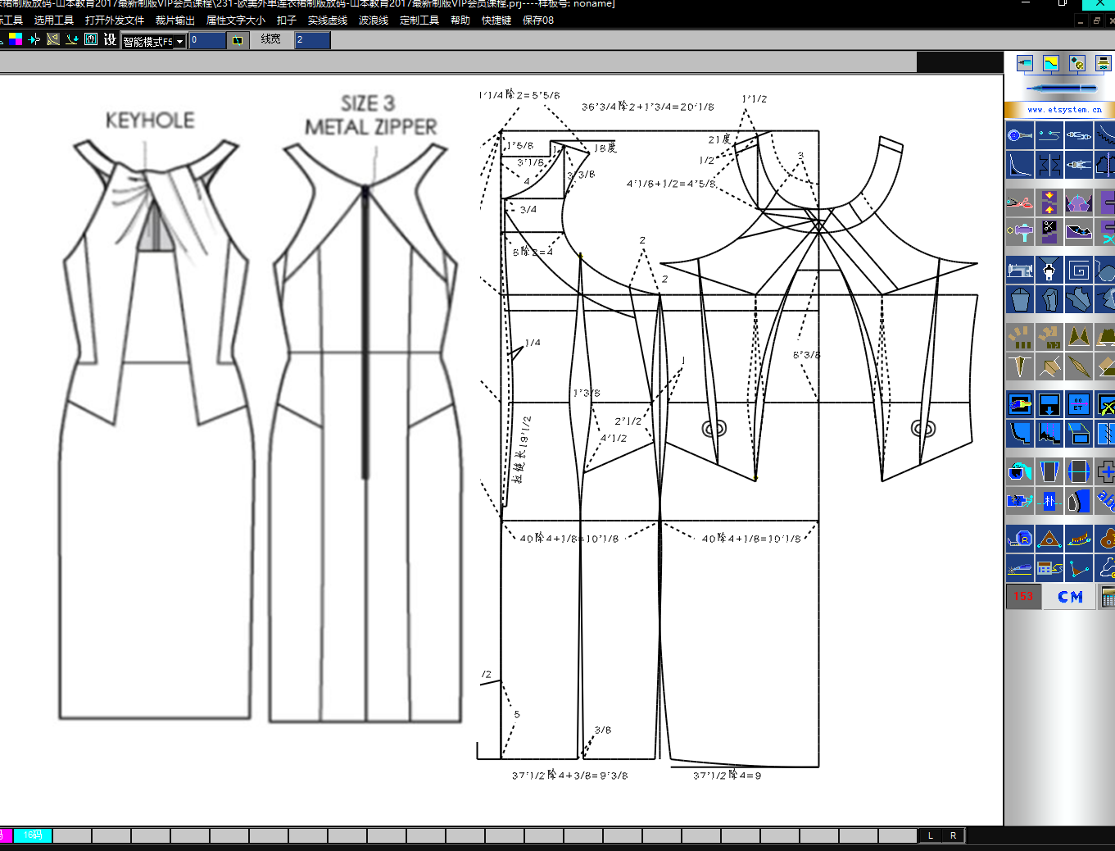The height and width of the screenshot is (851, 1115).
Task: Select the pen-tip mode icon above the pen graphic
Action: click(x=1025, y=63)
